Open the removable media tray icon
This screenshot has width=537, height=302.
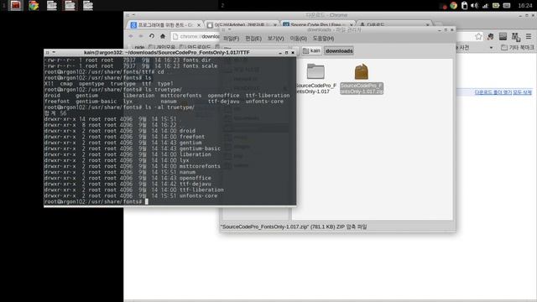click(x=464, y=6)
